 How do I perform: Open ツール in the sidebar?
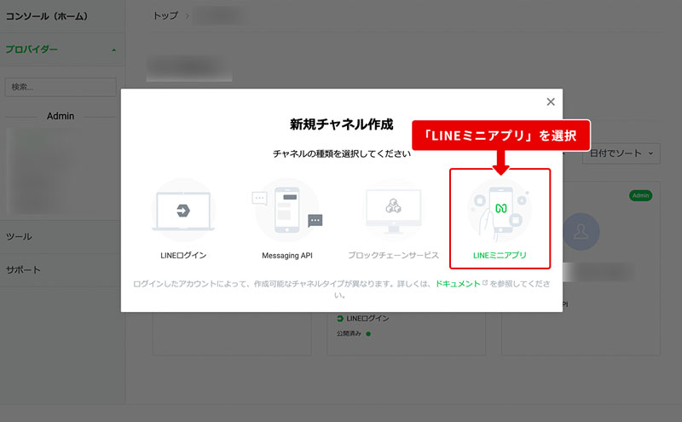(20, 236)
